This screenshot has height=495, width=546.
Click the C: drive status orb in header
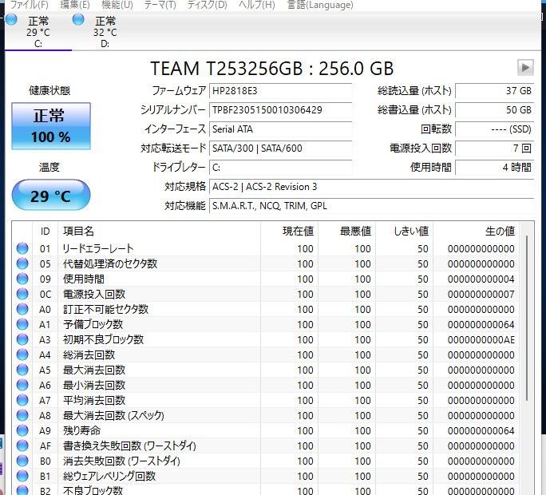(11, 19)
